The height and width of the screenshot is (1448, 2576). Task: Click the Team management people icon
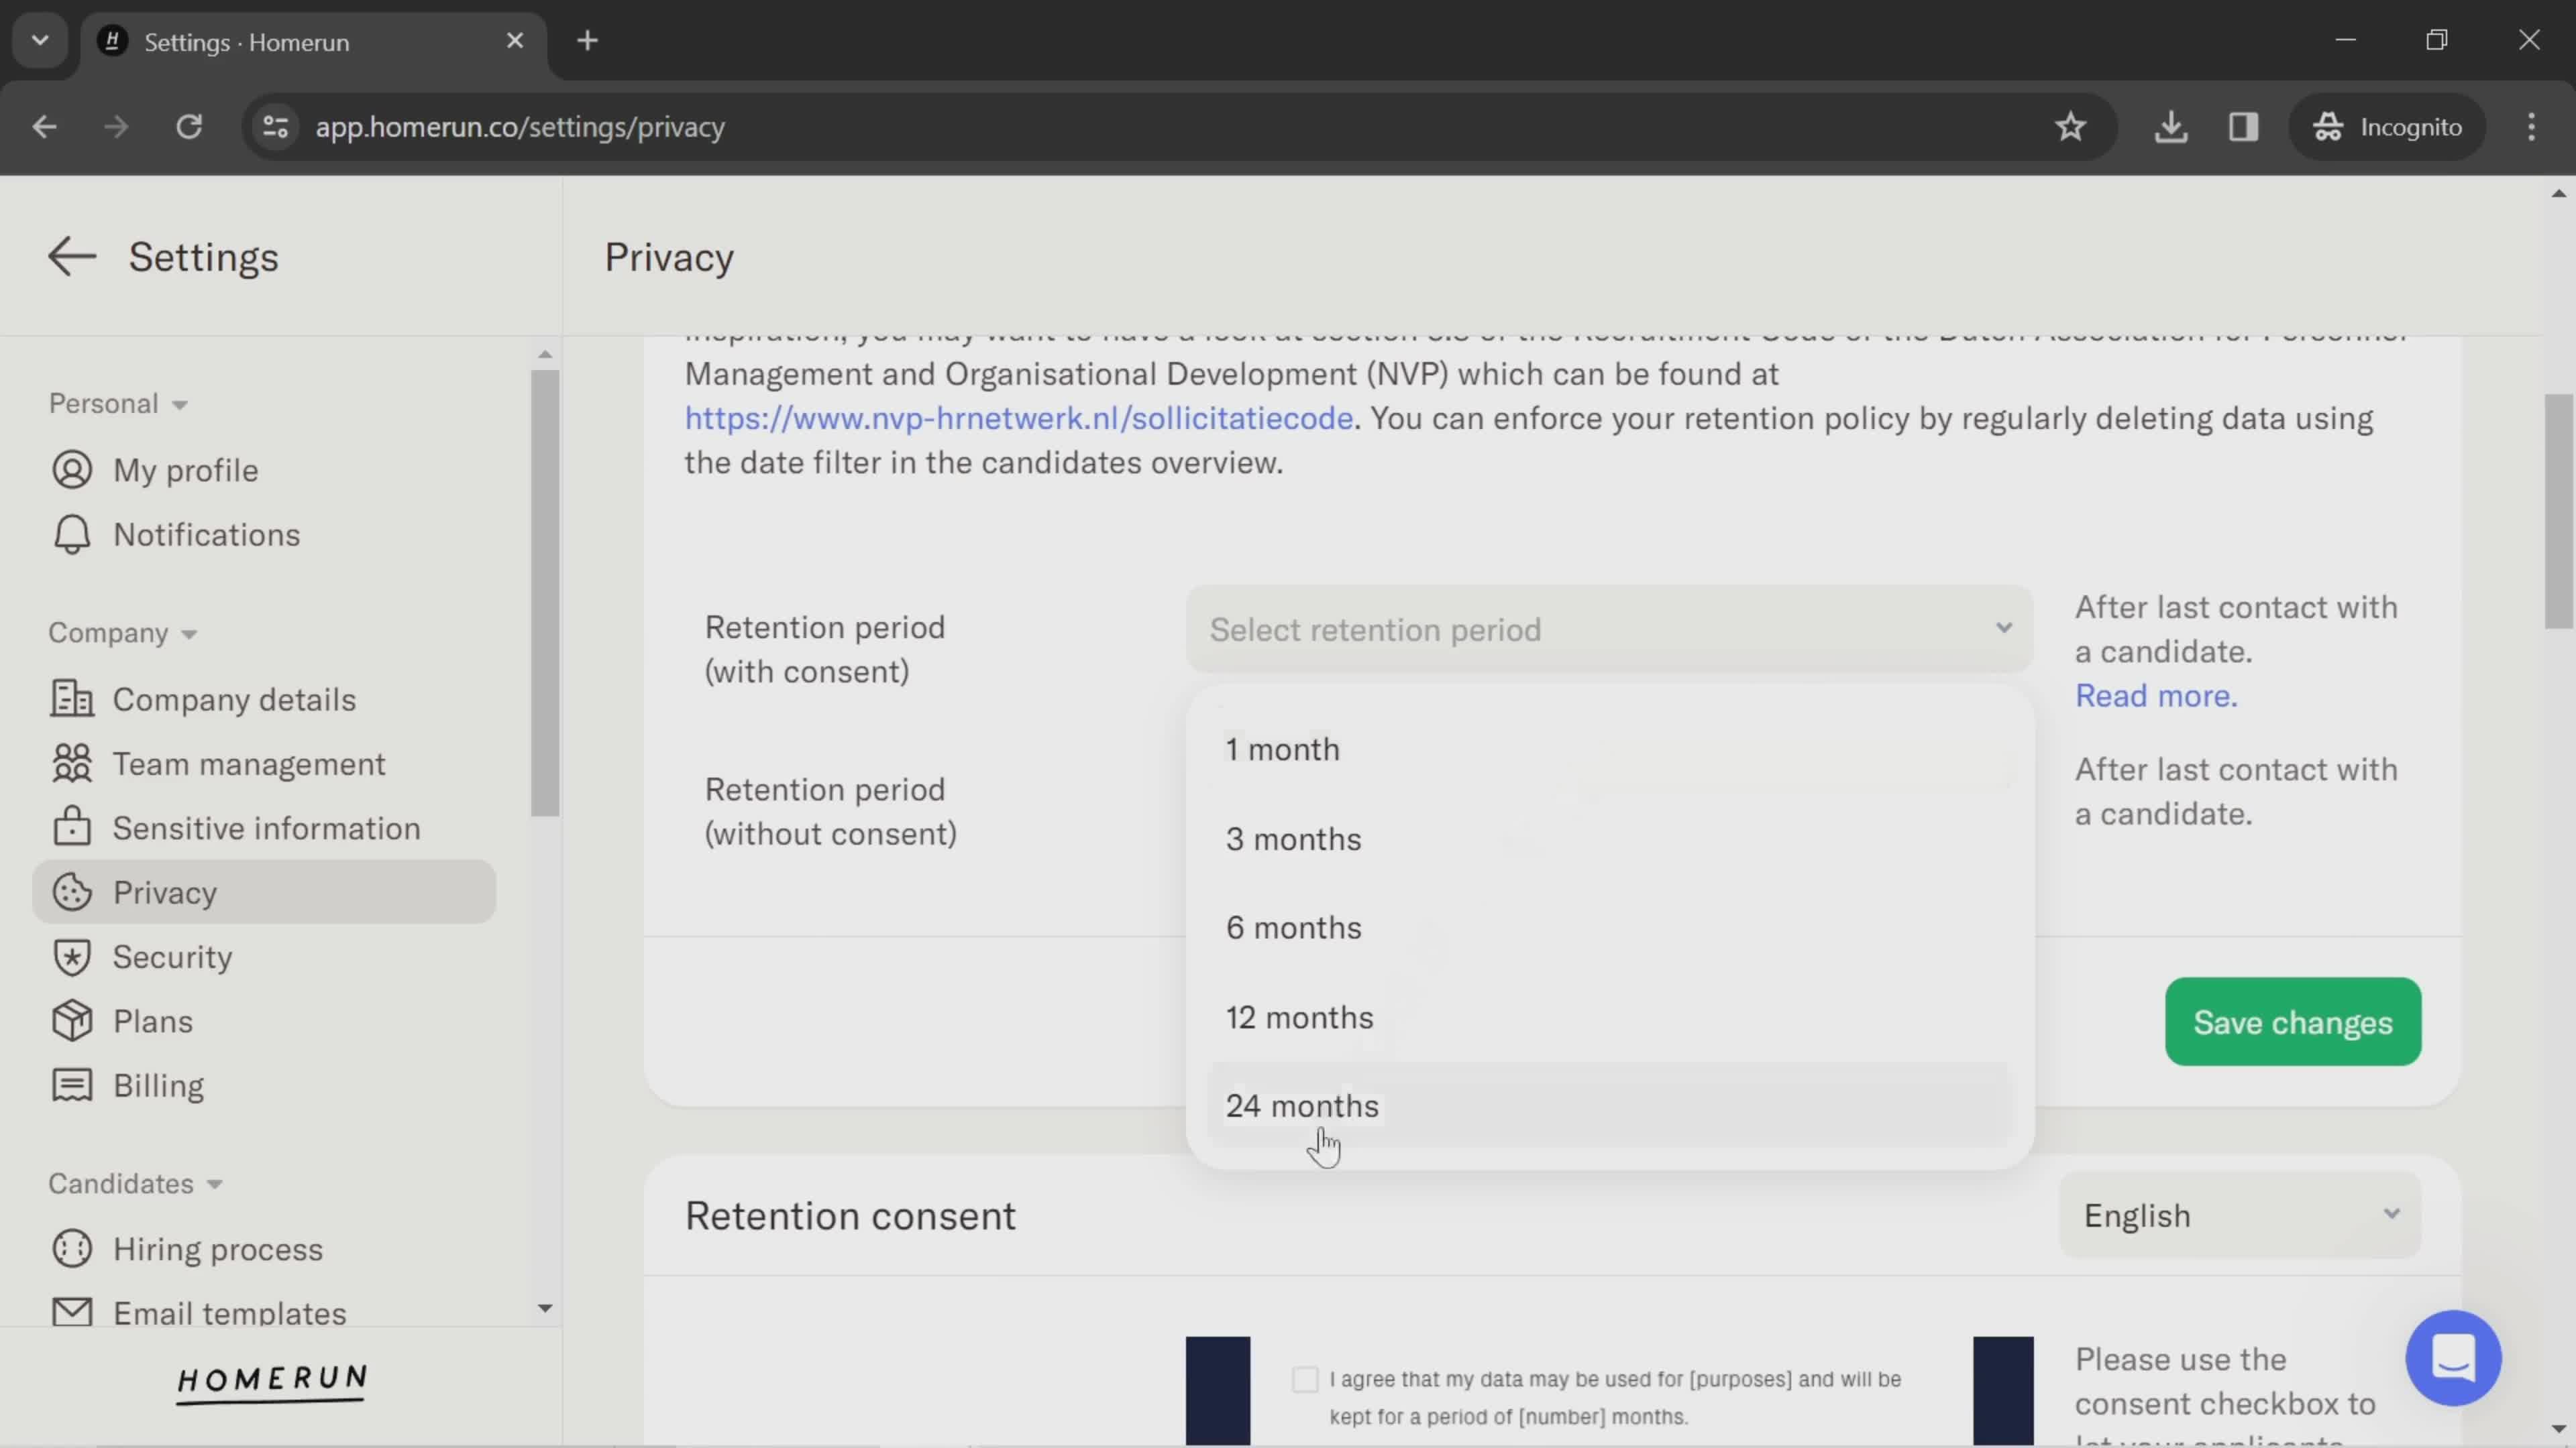[72, 764]
